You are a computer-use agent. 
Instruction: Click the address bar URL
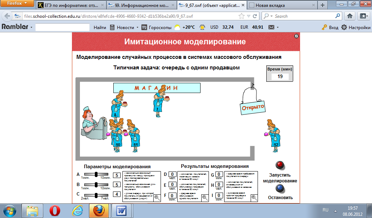click(x=108, y=16)
